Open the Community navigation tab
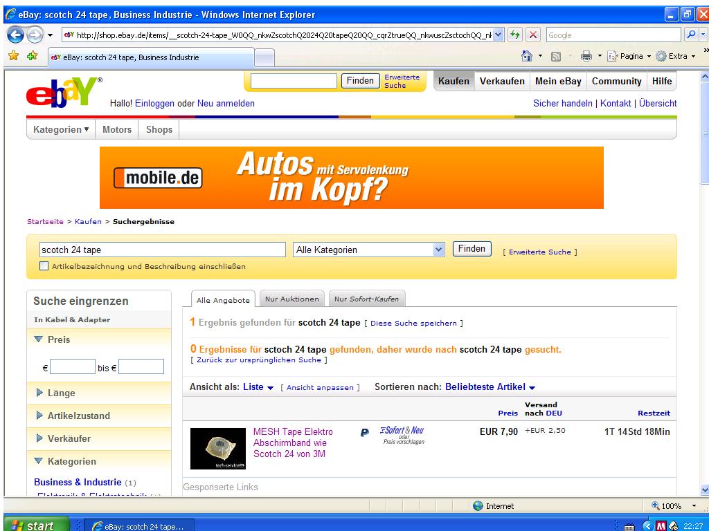 click(x=616, y=82)
